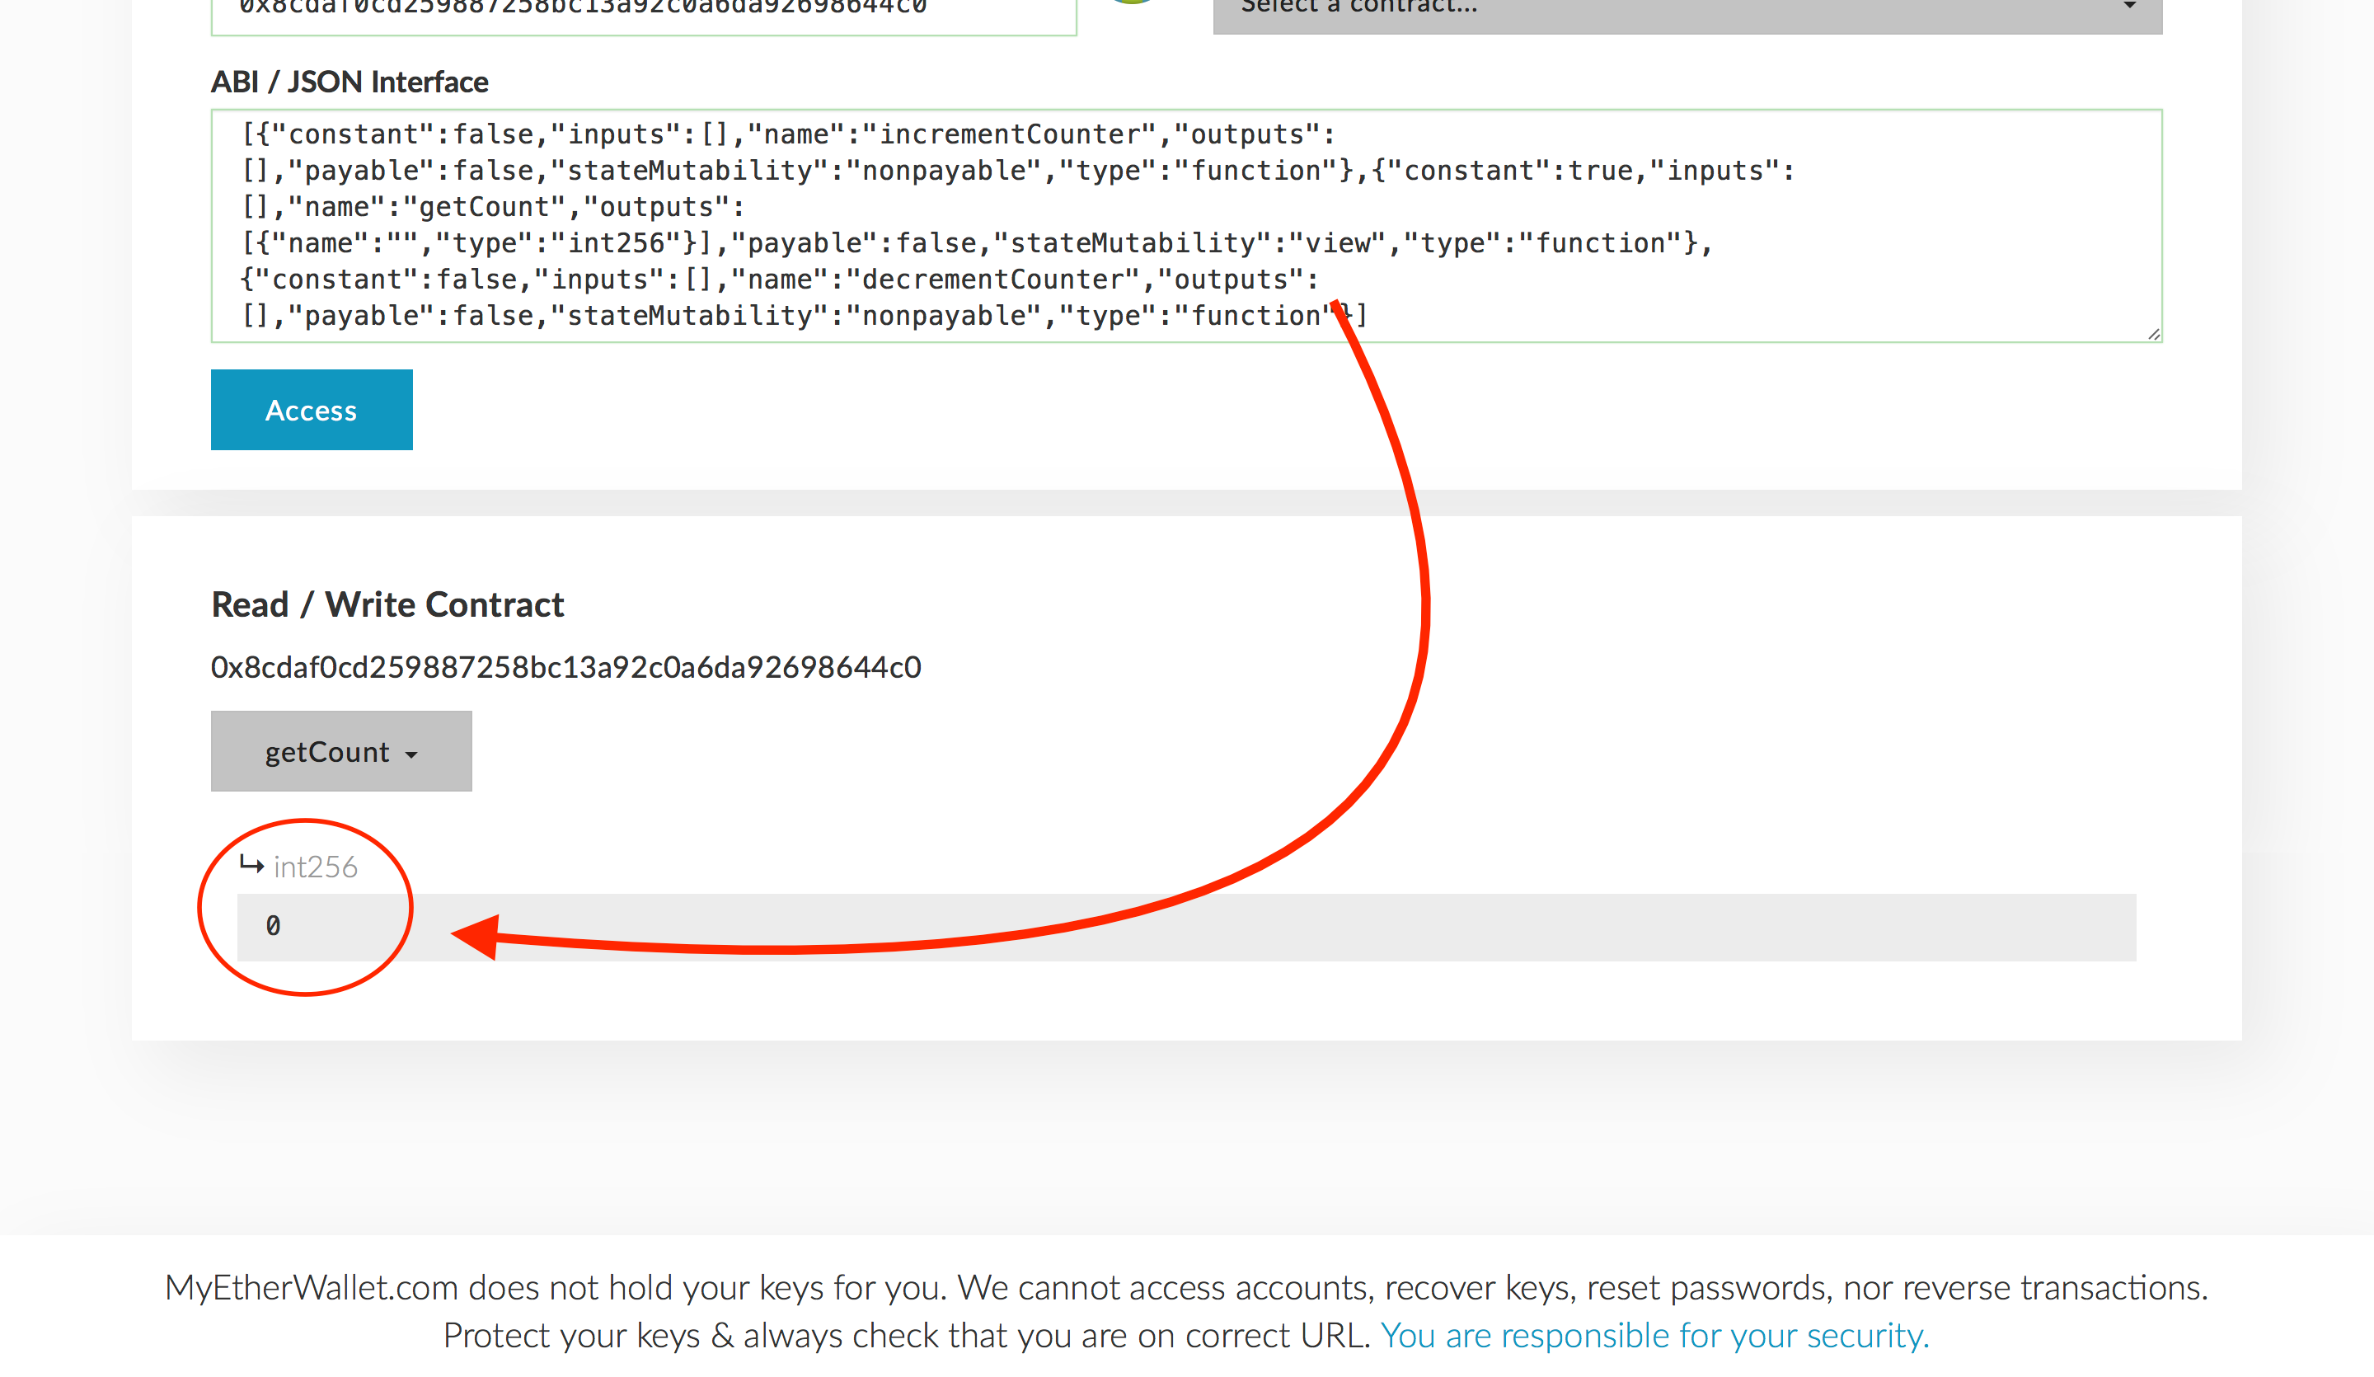This screenshot has width=2374, height=1377.
Task: Click the Access button
Action: pyautogui.click(x=311, y=410)
